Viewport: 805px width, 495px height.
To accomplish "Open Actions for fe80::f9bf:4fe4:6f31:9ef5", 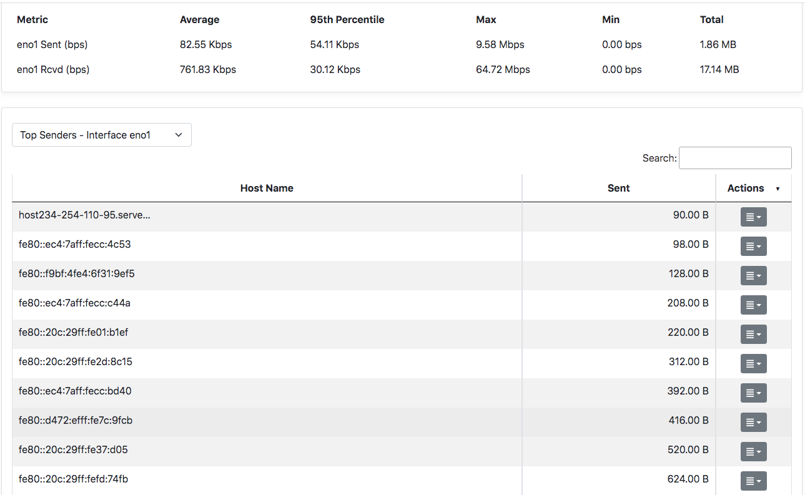I will [753, 275].
